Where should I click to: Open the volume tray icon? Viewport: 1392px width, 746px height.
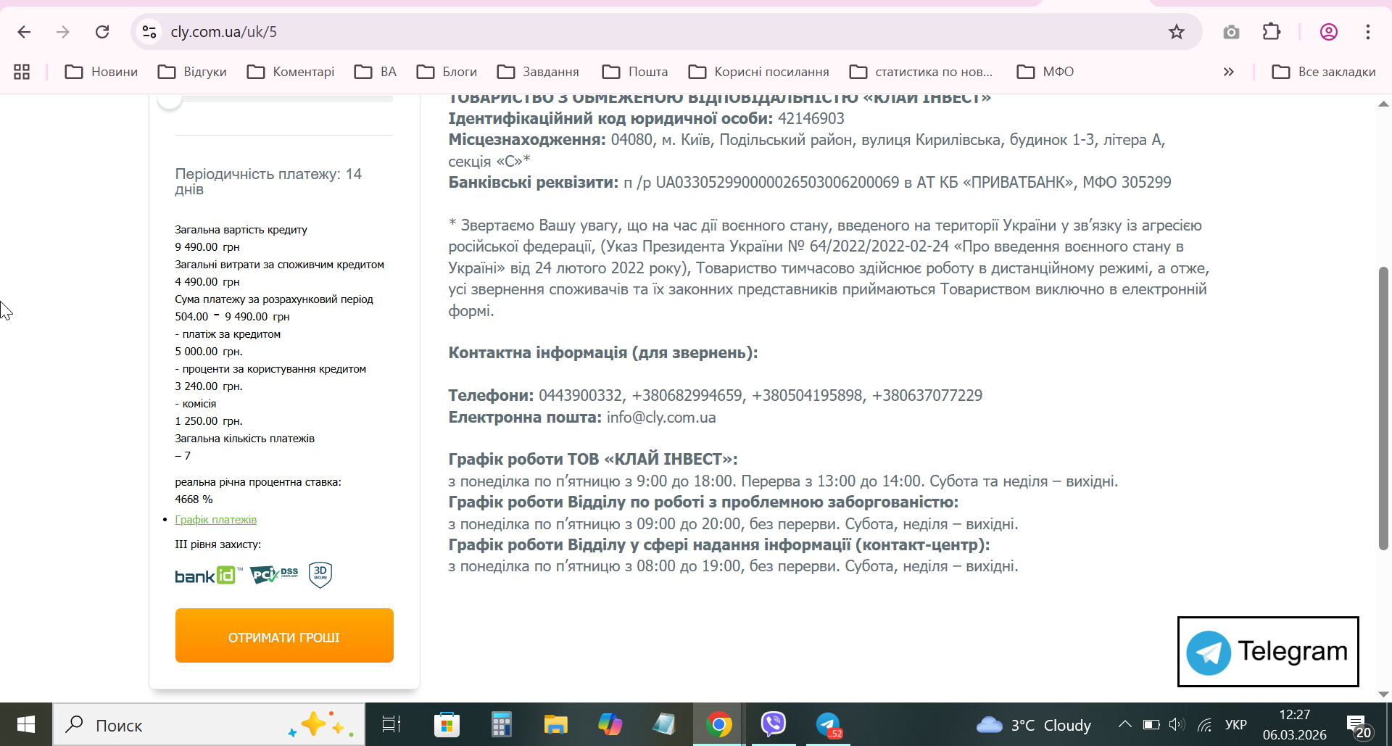(1177, 725)
